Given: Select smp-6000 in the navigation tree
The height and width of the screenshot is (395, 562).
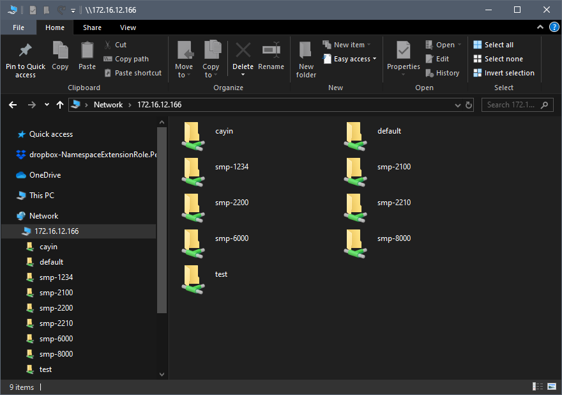Looking at the screenshot, I should point(50,339).
